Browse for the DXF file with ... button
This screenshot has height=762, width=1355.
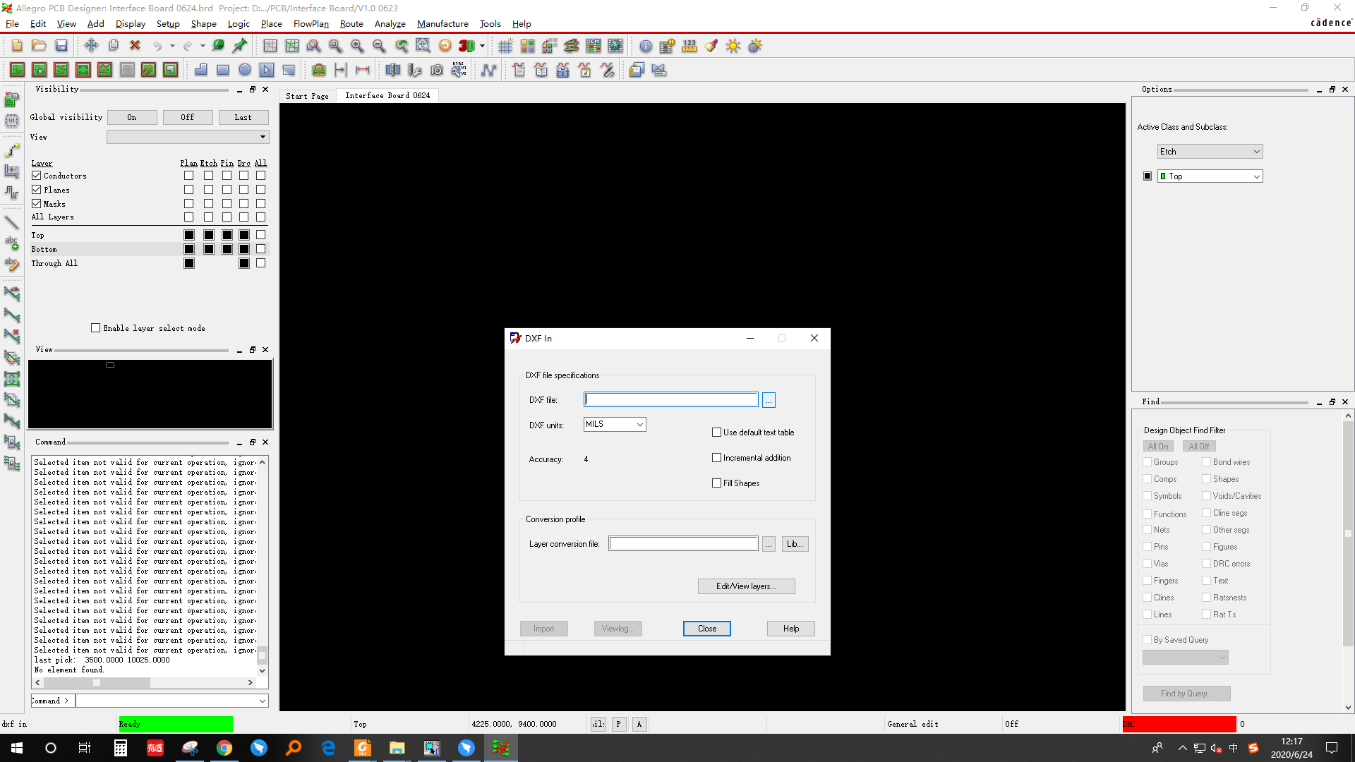769,400
